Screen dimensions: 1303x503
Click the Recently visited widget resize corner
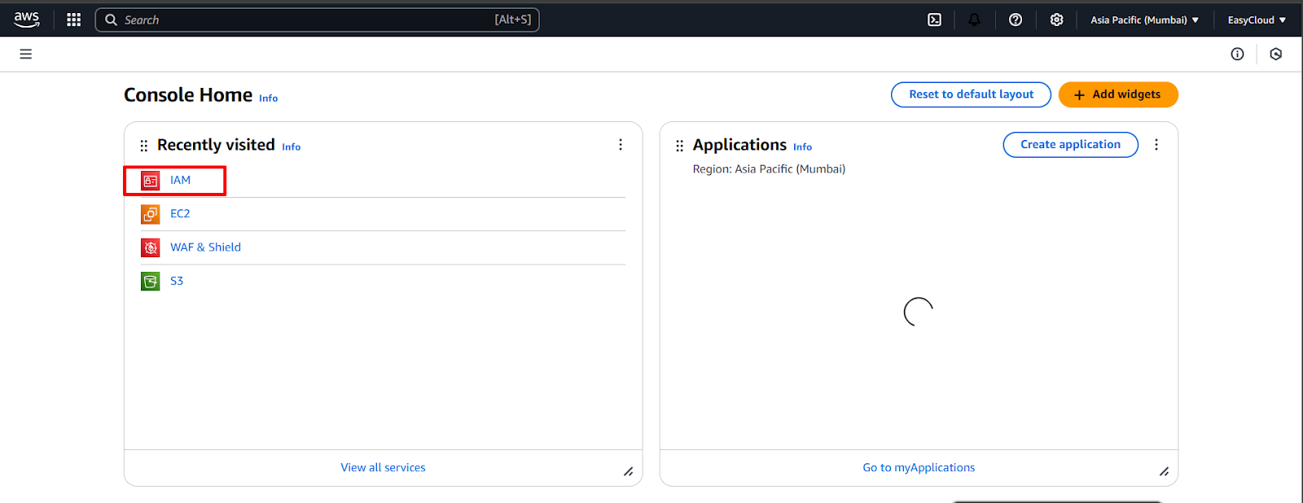(x=629, y=471)
